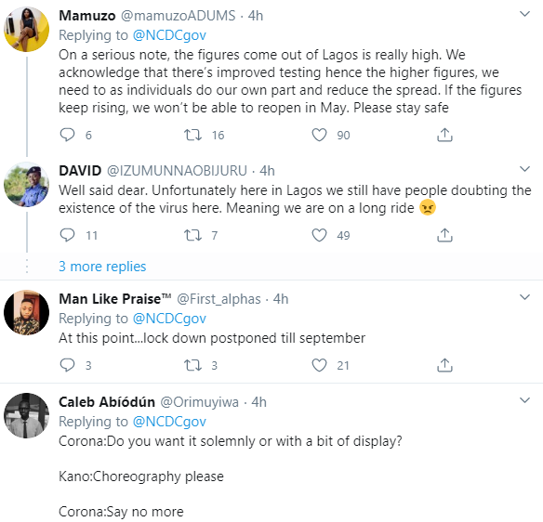Reply to Man Like Praise's tweet
543x522 pixels.
(67, 365)
